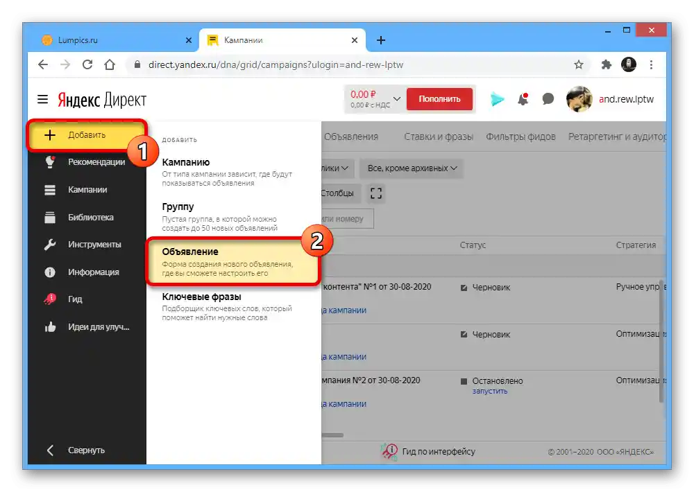Image resolution: width=694 pixels, height=492 pixels.
Task: Bookmark page with star icon
Action: tap(579, 64)
